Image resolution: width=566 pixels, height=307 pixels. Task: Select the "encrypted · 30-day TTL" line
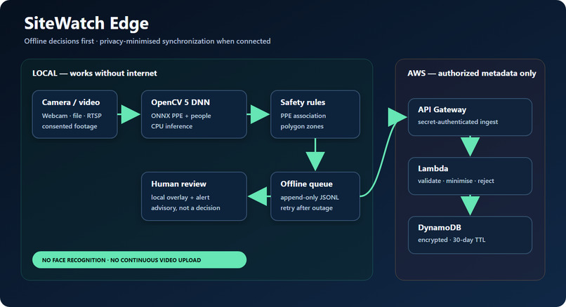(x=452, y=240)
